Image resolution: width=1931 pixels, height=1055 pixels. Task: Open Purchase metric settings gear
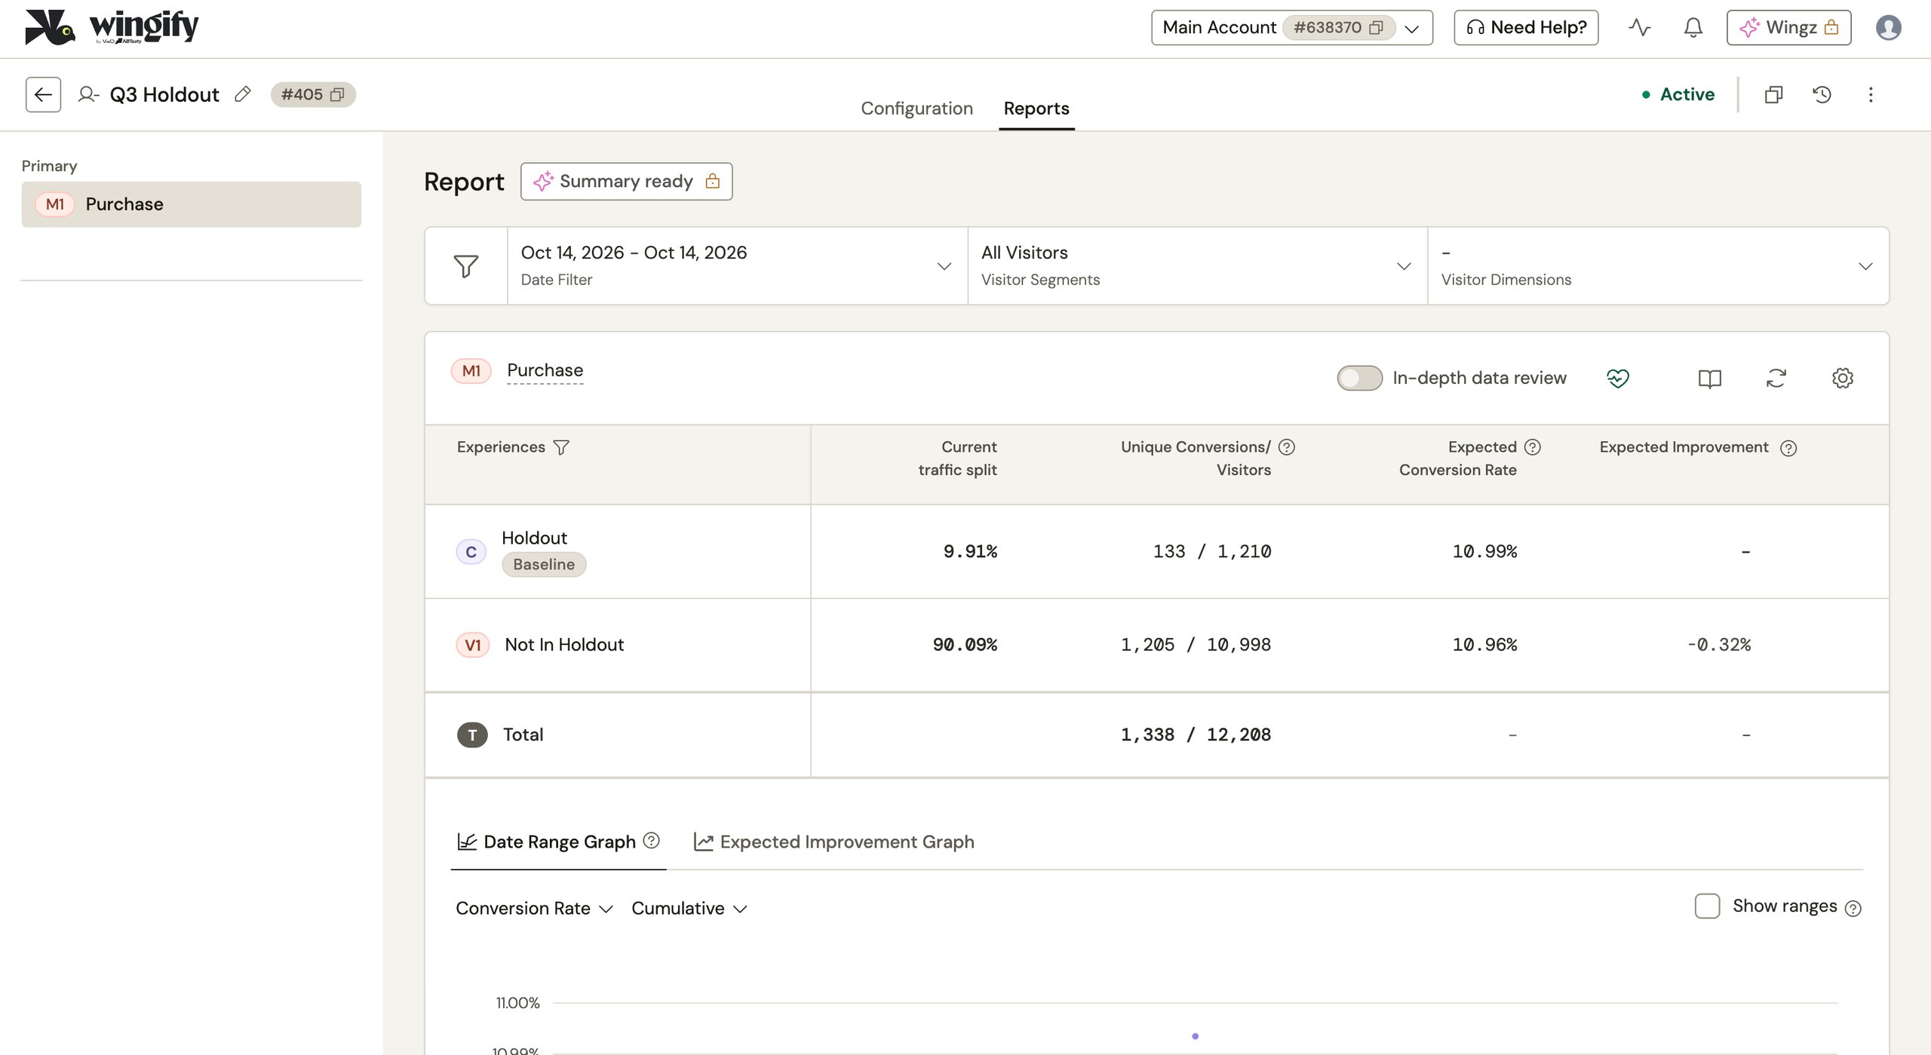pos(1842,378)
